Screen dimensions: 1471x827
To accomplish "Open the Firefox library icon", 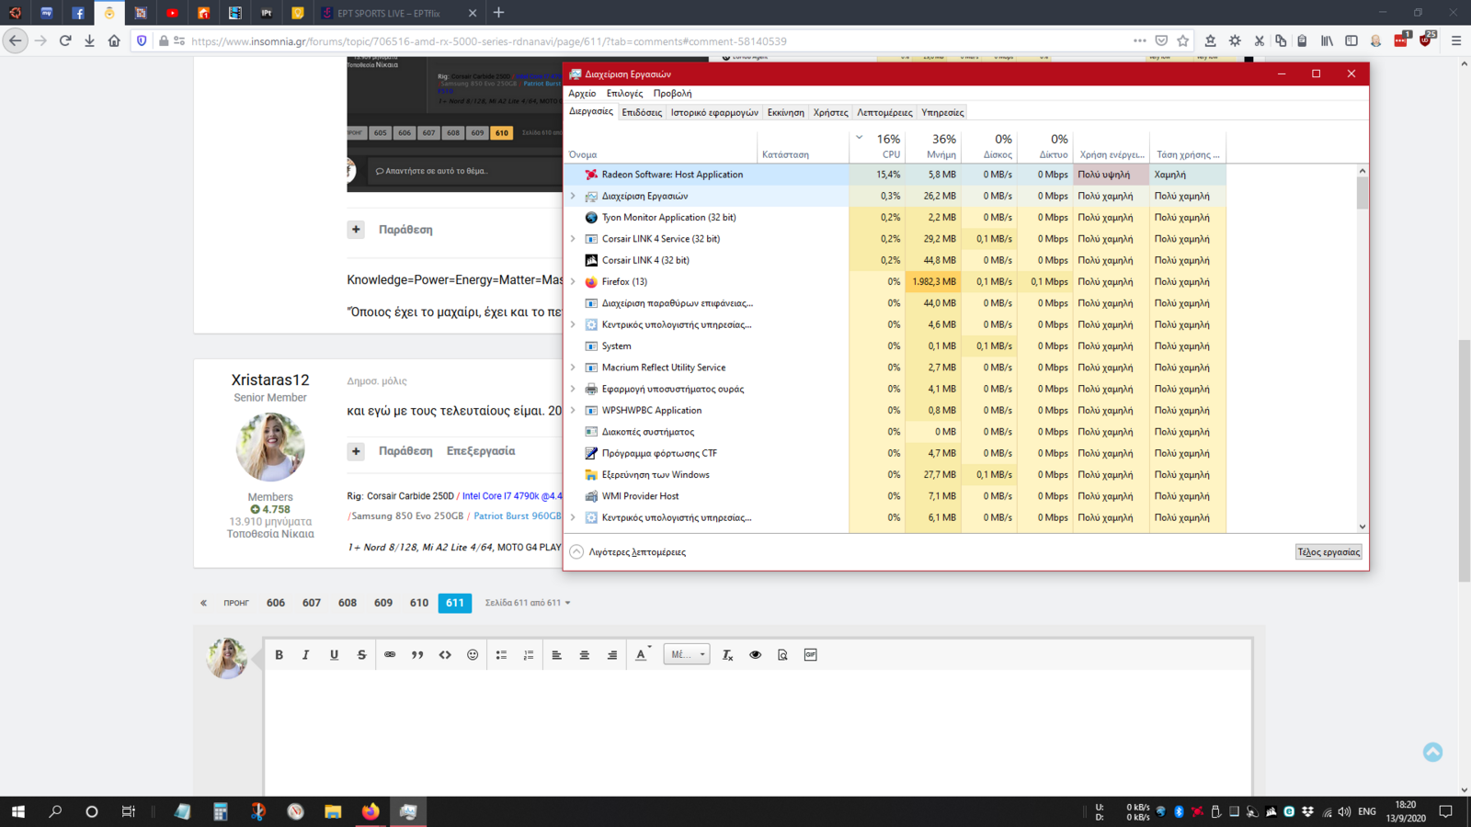I will point(1327,40).
